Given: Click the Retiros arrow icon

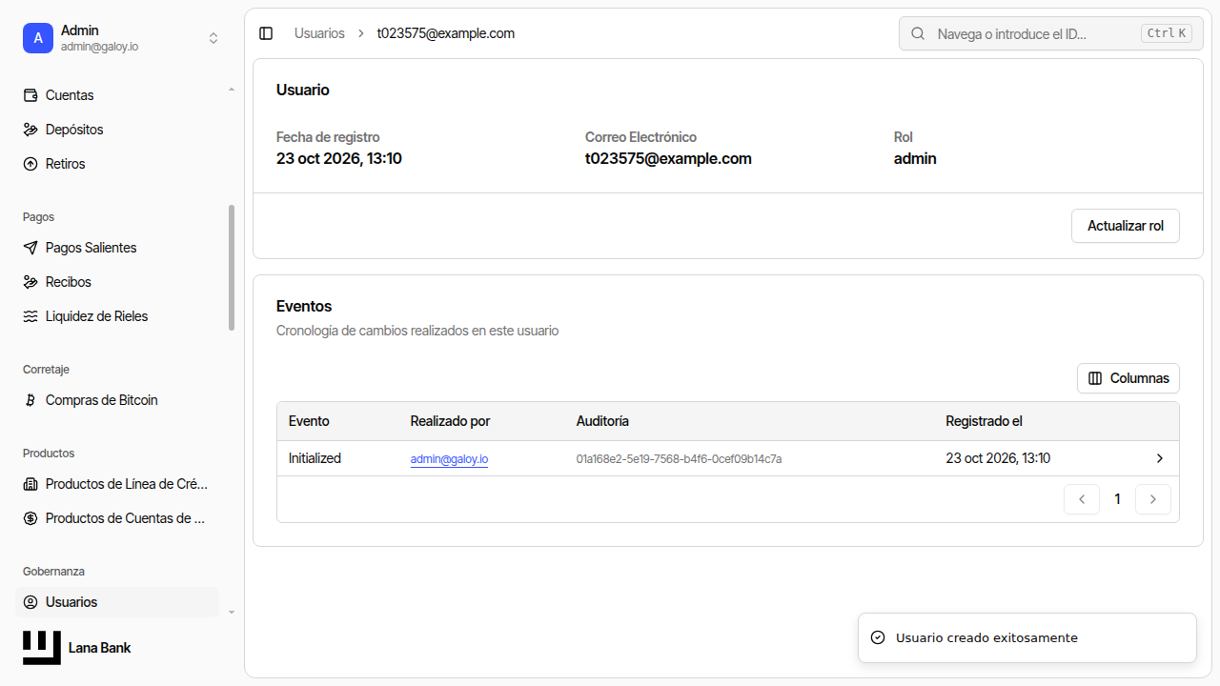Looking at the screenshot, I should (x=30, y=164).
